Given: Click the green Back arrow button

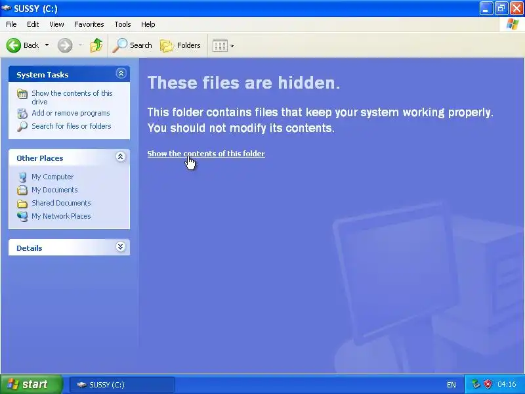Looking at the screenshot, I should [x=14, y=45].
